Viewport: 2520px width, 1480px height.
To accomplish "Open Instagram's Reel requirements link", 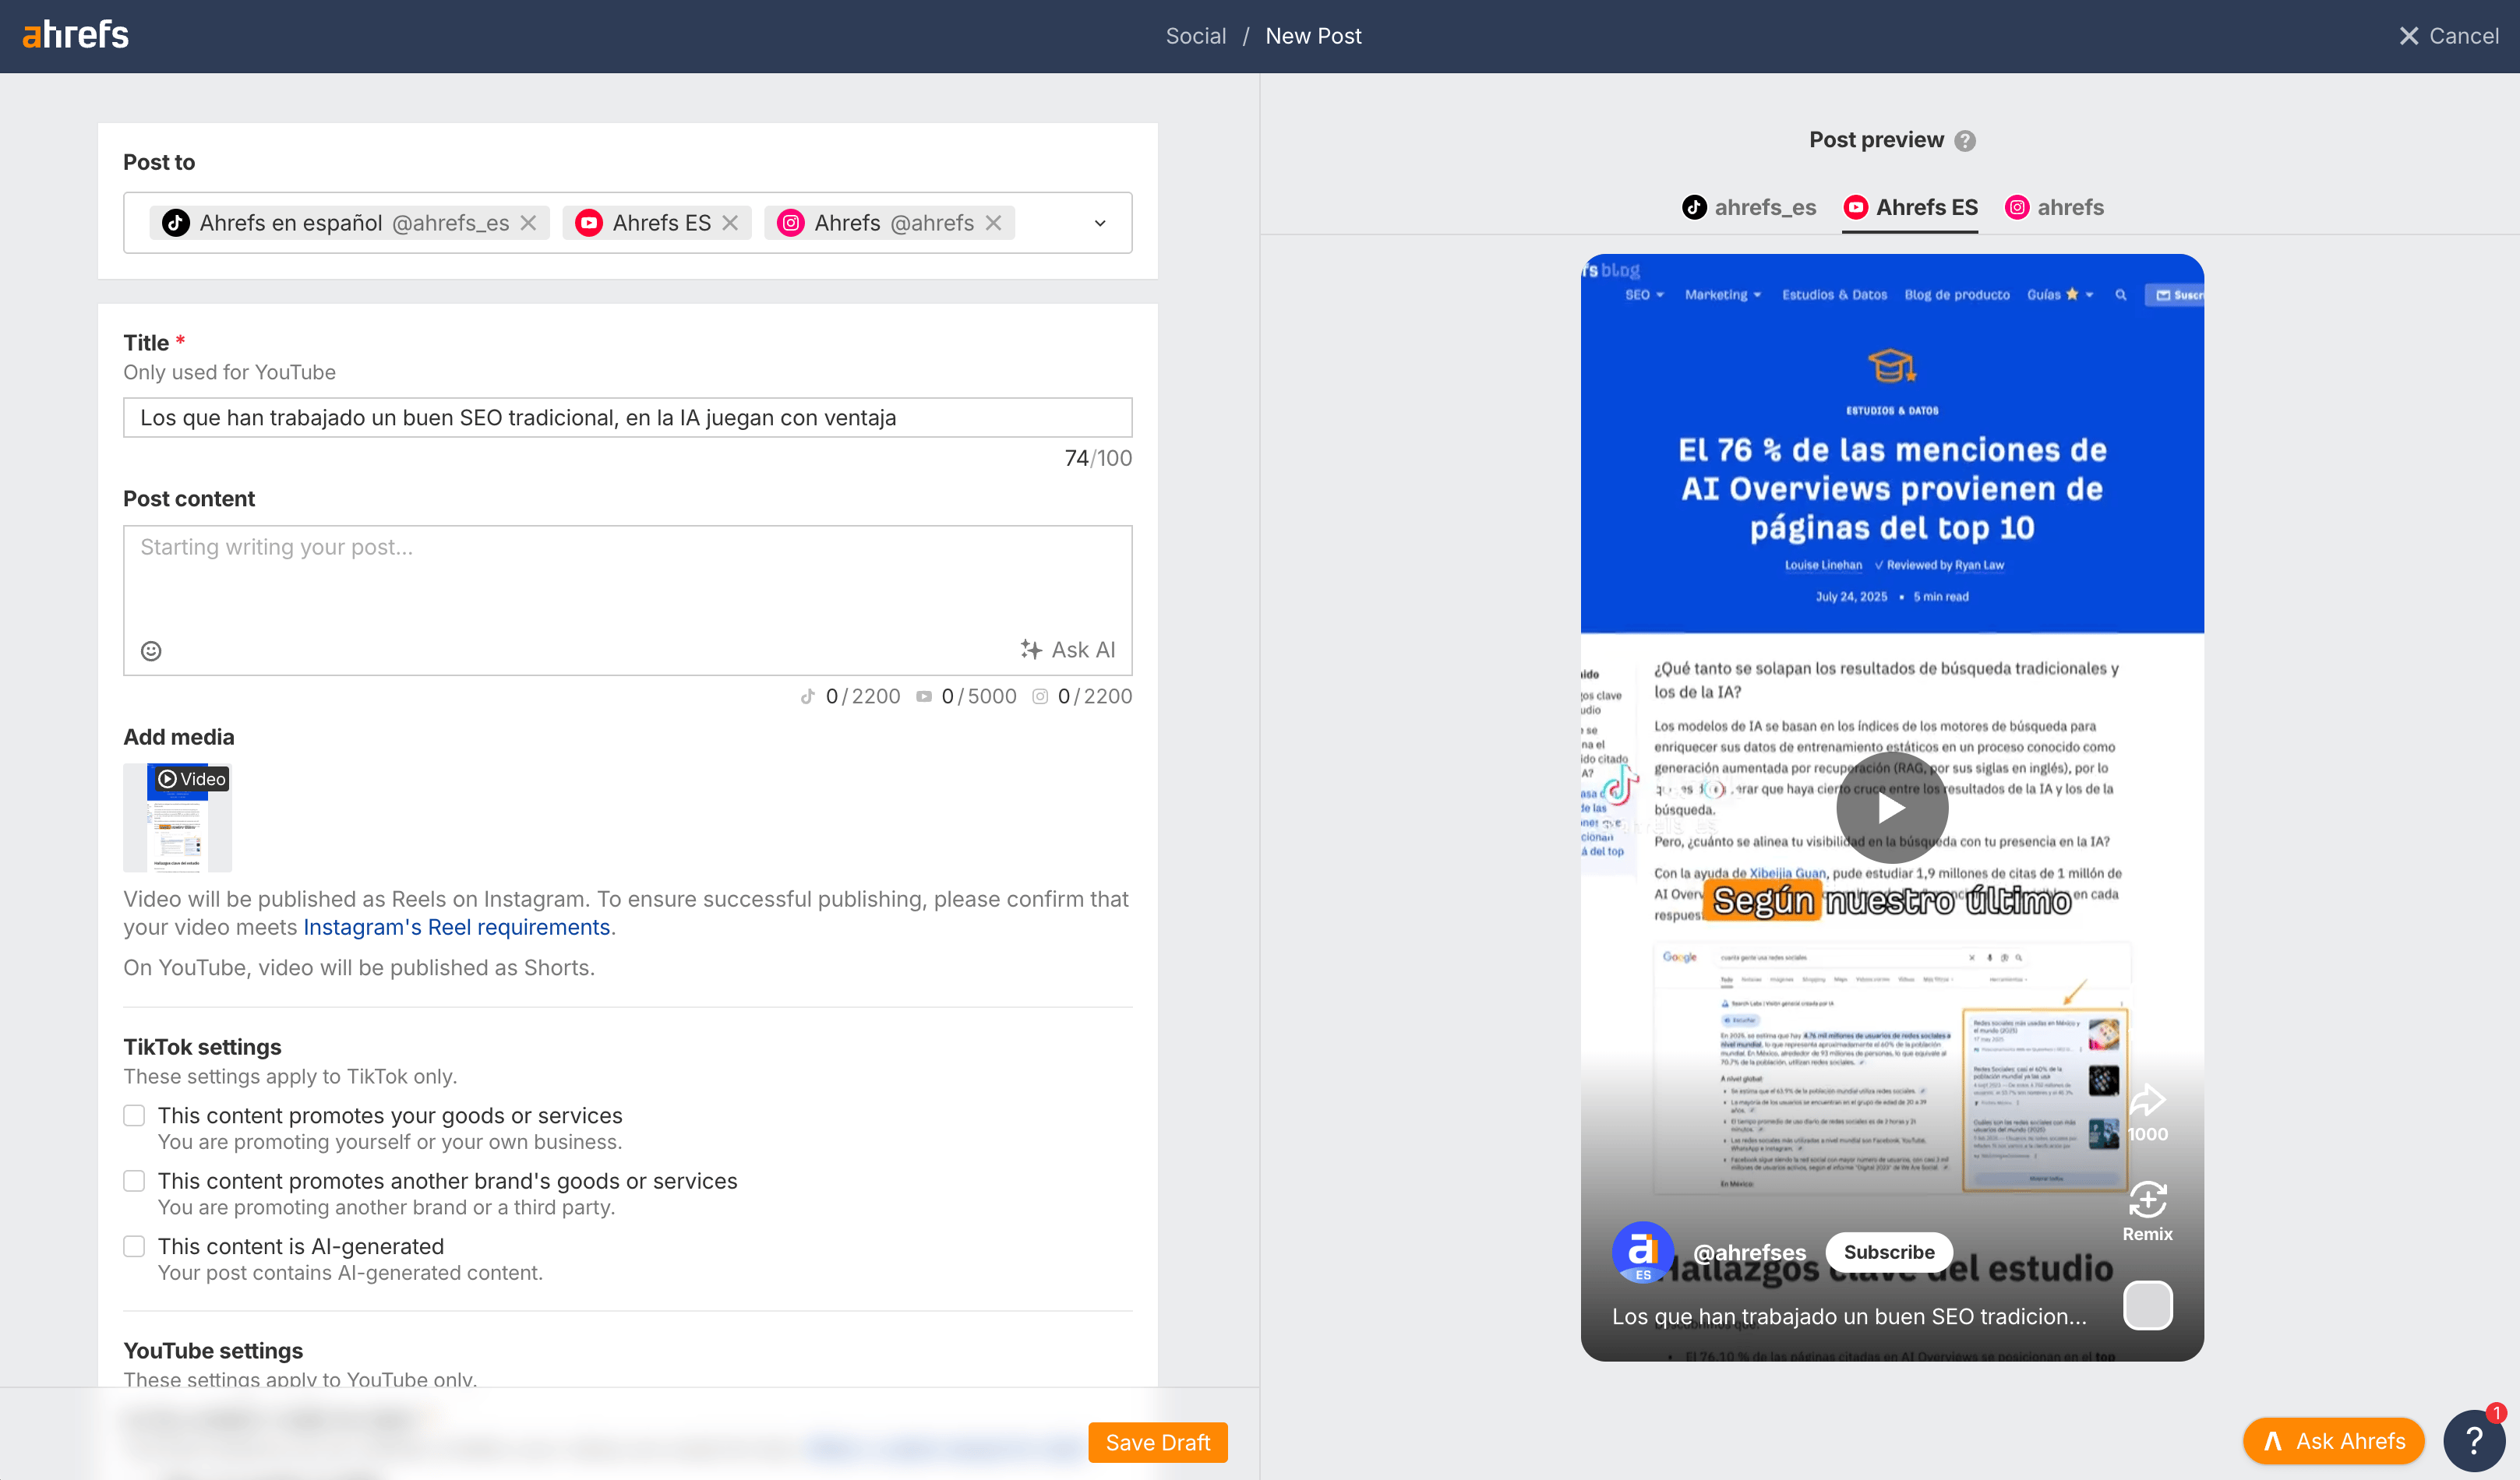I will click(x=457, y=928).
